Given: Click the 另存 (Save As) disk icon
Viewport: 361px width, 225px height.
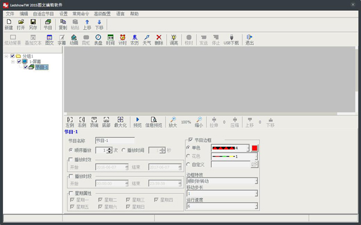Looking at the screenshot, I should 33,25.
